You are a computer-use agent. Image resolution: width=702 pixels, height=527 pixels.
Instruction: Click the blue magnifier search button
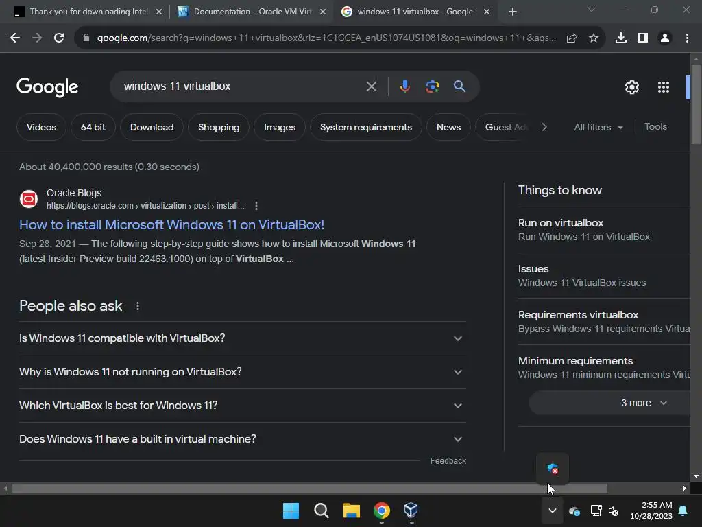point(460,86)
